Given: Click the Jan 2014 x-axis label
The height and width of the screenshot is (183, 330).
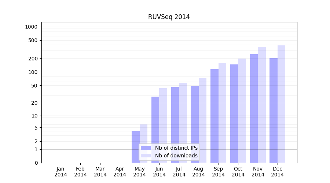Looking at the screenshot, I should click(x=61, y=172).
